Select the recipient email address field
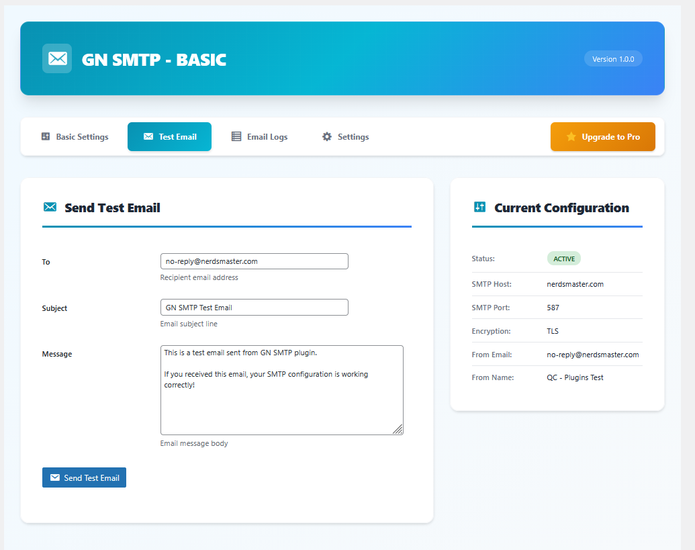The image size is (695, 550). pos(254,261)
